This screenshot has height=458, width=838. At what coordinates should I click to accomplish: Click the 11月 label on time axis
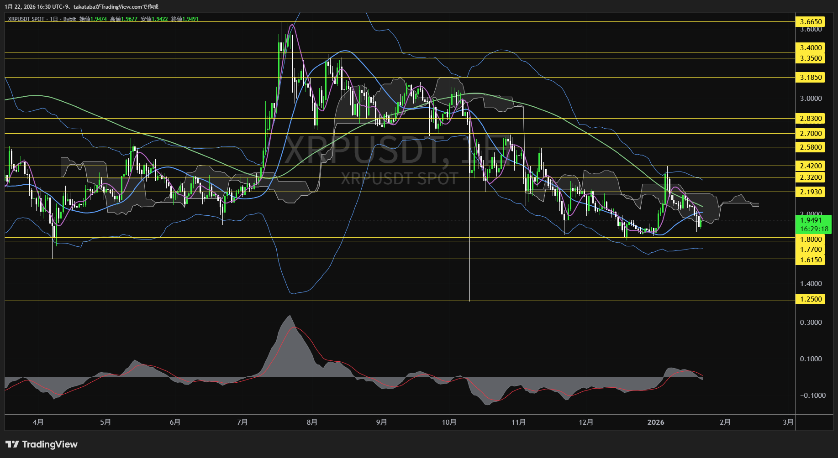(x=519, y=422)
